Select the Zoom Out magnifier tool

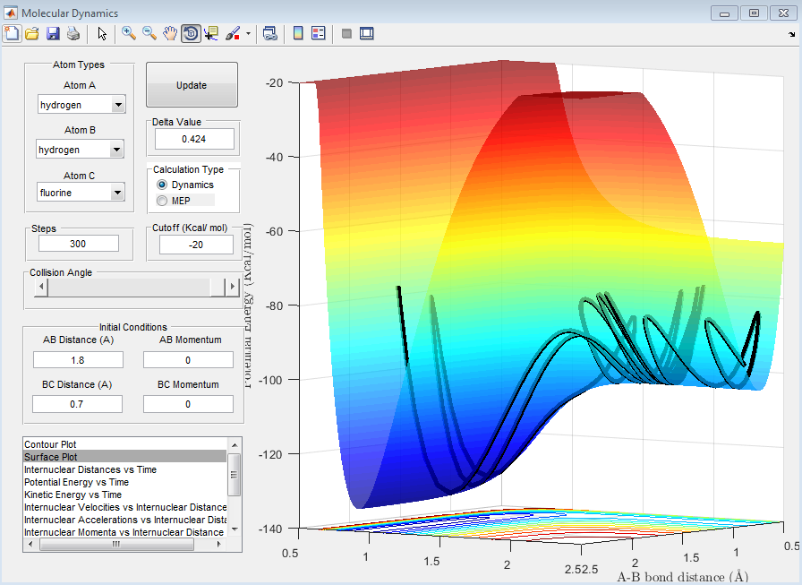tap(149, 33)
